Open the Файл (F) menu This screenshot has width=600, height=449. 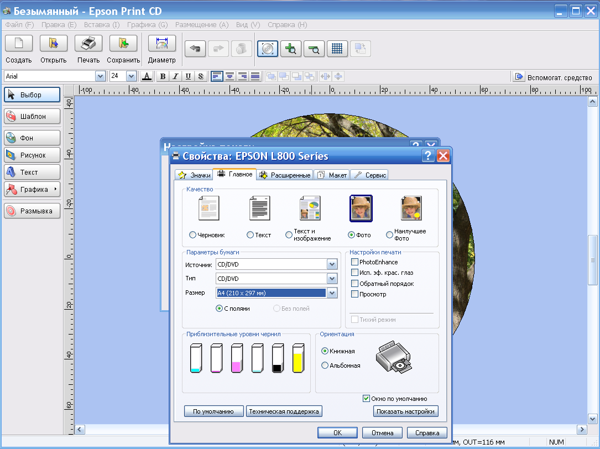click(19, 24)
